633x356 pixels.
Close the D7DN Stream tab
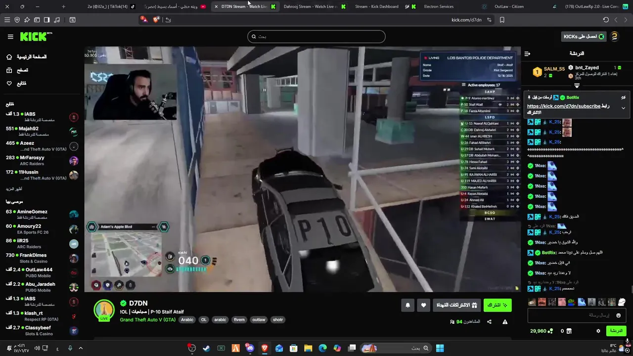pyautogui.click(x=216, y=6)
